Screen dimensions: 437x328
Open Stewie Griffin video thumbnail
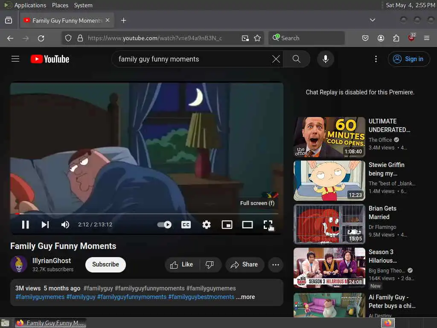[x=329, y=181]
